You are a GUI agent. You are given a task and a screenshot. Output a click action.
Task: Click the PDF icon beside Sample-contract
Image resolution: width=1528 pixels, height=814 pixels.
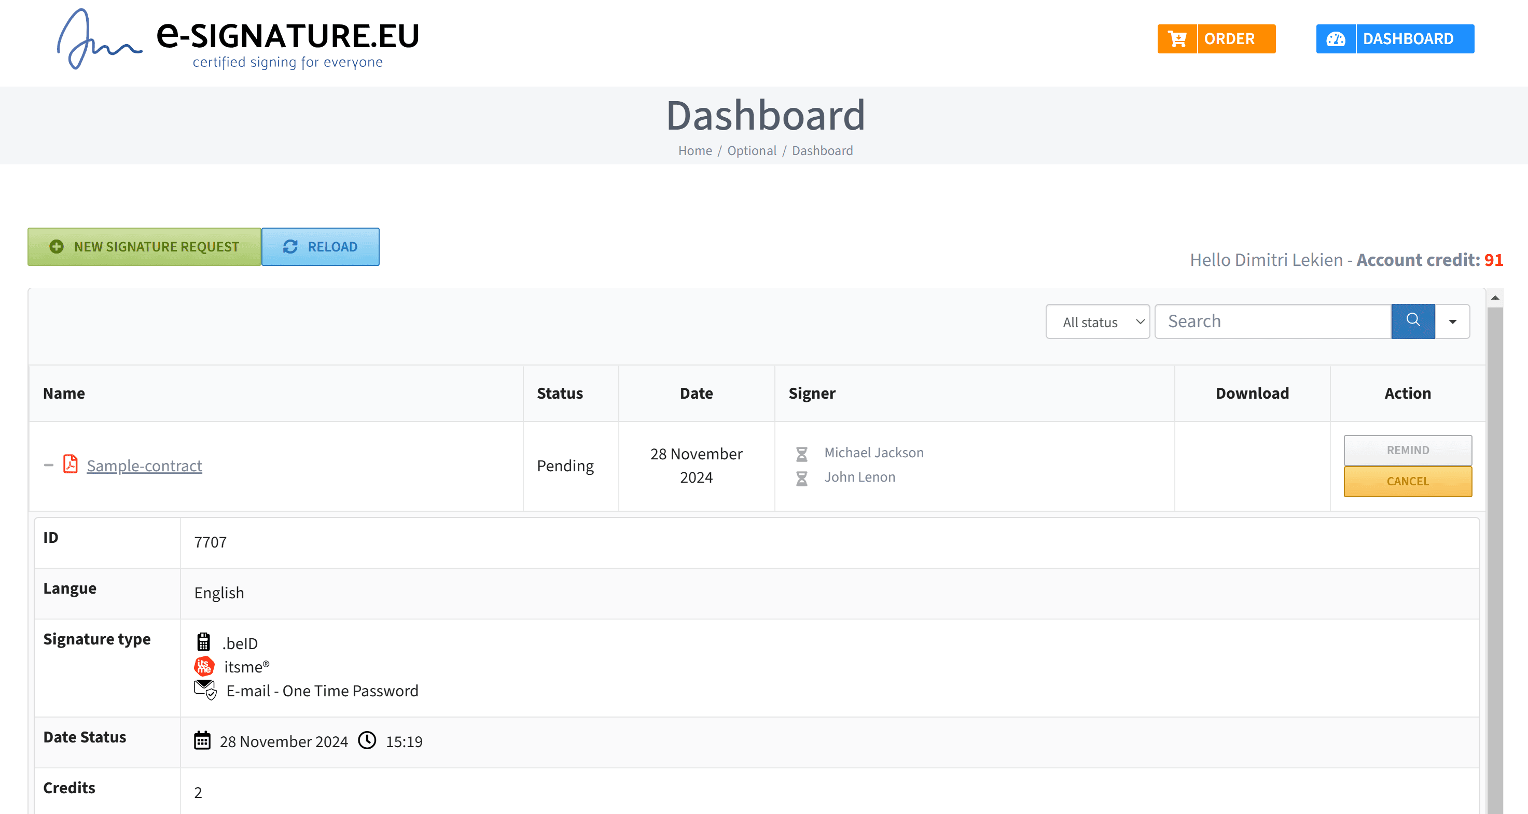click(71, 464)
